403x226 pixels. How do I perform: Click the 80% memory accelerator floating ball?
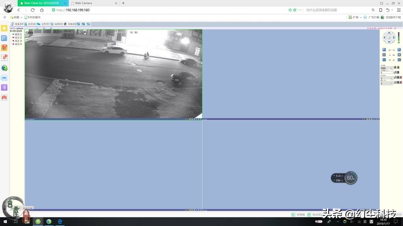[x=351, y=178]
